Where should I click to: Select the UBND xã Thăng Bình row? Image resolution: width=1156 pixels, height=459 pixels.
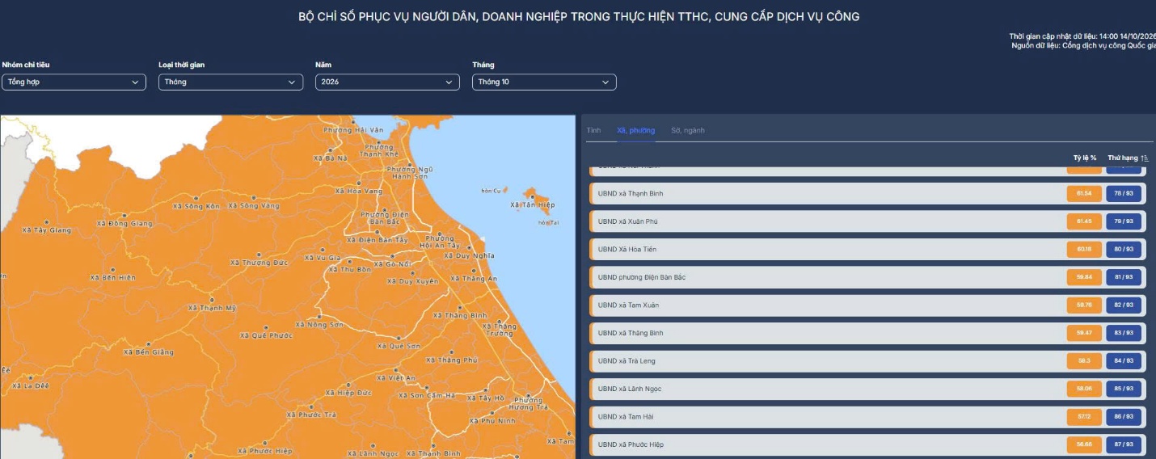867,333
